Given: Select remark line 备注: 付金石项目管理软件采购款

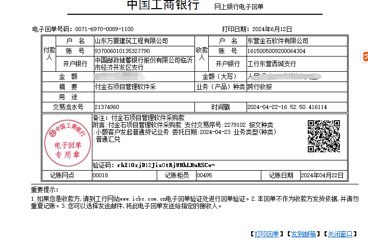Looking at the screenshot, I should click(x=138, y=118).
